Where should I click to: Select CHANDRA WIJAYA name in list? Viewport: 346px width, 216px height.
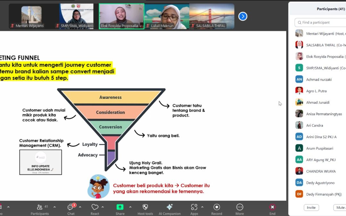coord(321,171)
